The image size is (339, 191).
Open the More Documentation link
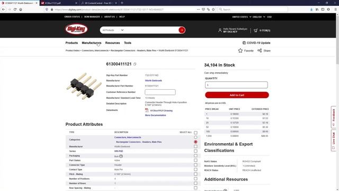click(x=155, y=115)
